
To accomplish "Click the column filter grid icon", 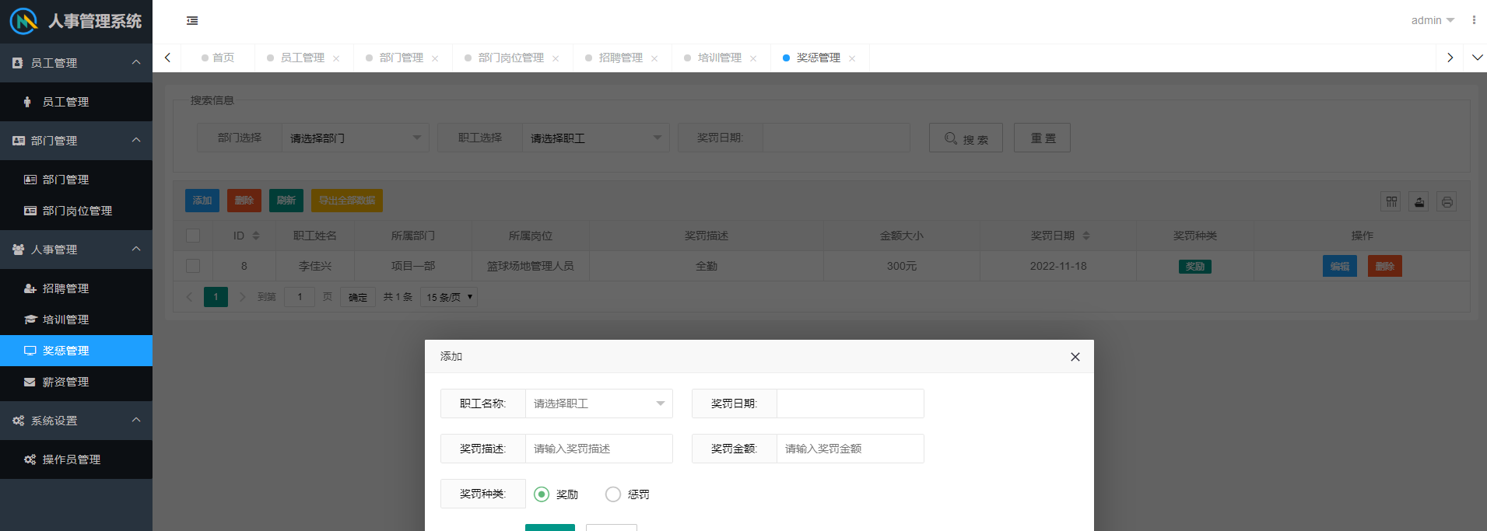I will tap(1391, 202).
